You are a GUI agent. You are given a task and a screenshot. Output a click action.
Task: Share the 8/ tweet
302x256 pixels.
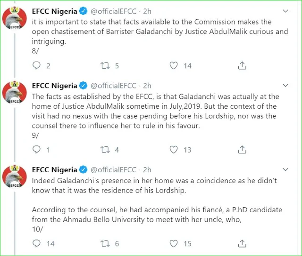pos(242,66)
